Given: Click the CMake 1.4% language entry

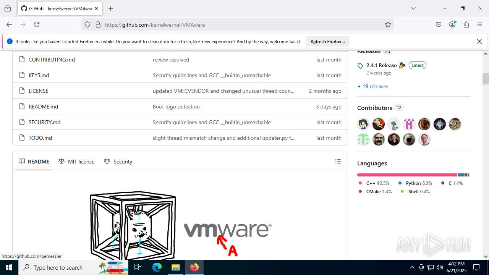Looking at the screenshot, I should click(x=375, y=192).
